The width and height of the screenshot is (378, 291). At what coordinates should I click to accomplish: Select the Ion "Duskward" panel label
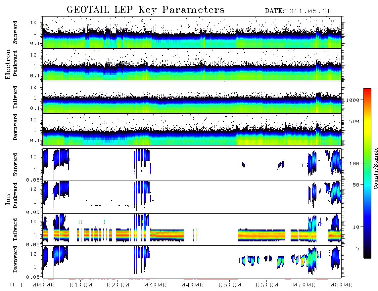click(x=15, y=196)
